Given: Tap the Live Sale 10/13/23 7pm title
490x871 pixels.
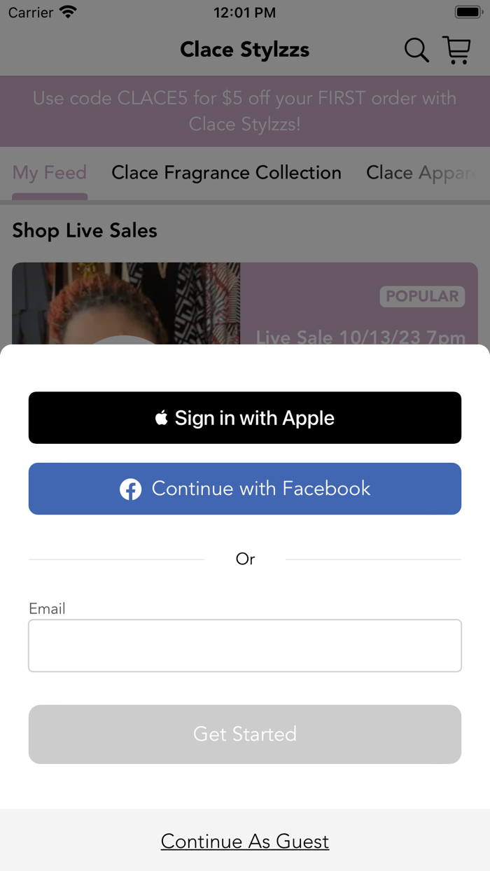Looking at the screenshot, I should point(360,337).
